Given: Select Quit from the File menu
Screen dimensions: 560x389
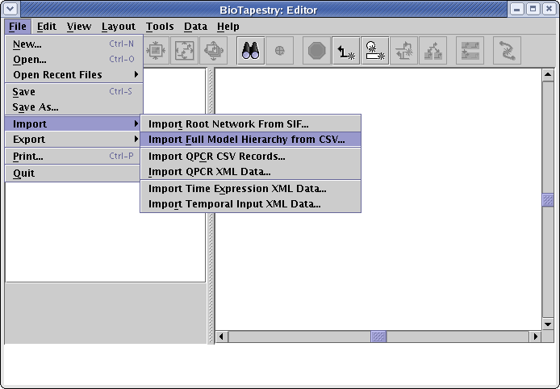Looking at the screenshot, I should click(24, 174).
